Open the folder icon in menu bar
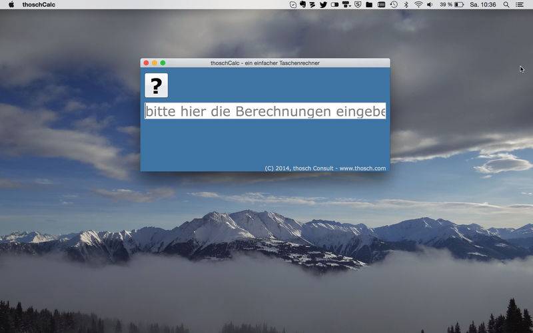Screen dimensions: 533x333 click(x=369, y=5)
